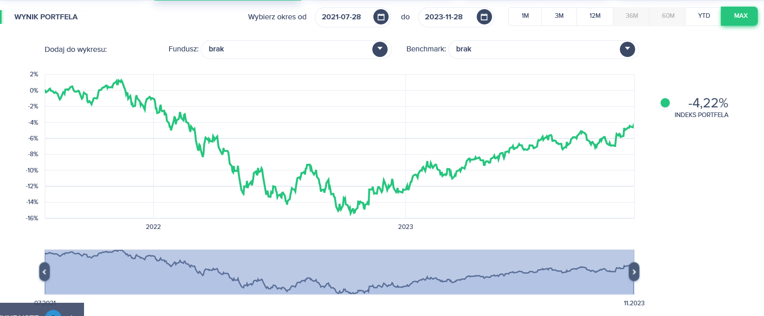Select the MAX range tab
The height and width of the screenshot is (316, 764).
point(741,16)
